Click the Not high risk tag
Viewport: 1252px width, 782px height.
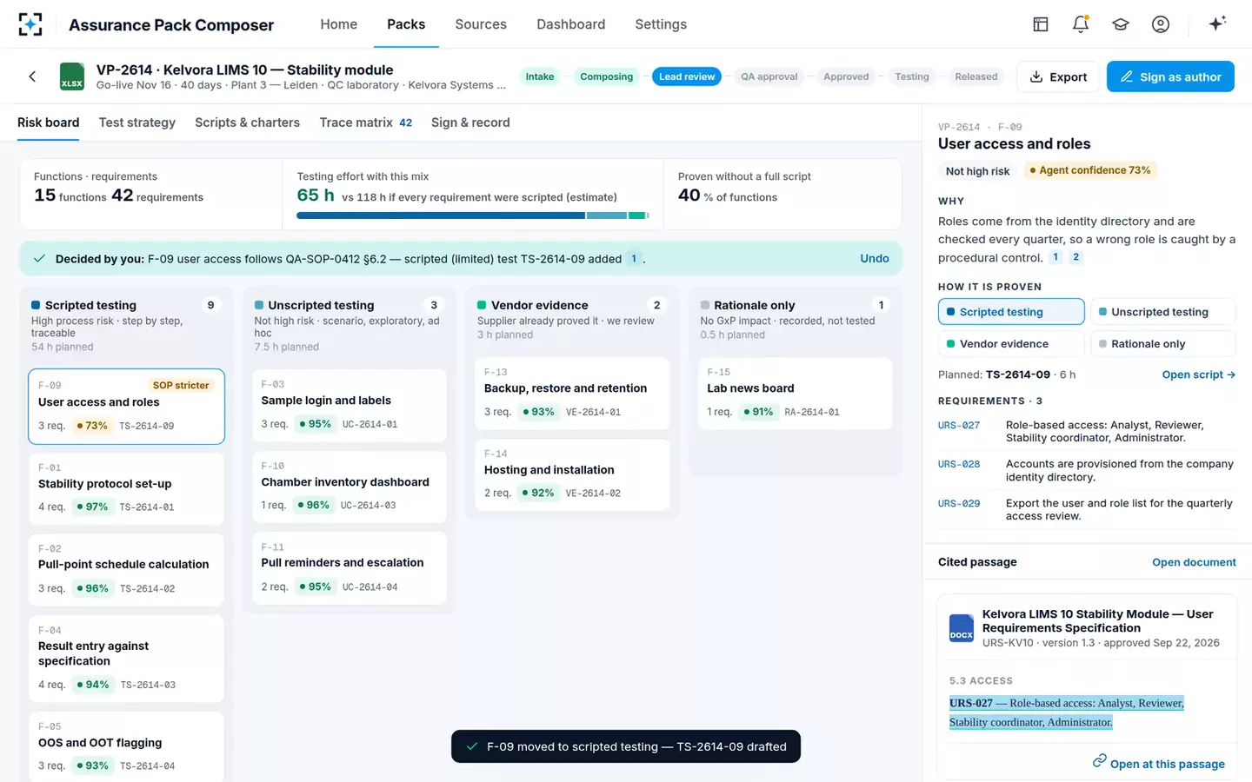click(977, 171)
